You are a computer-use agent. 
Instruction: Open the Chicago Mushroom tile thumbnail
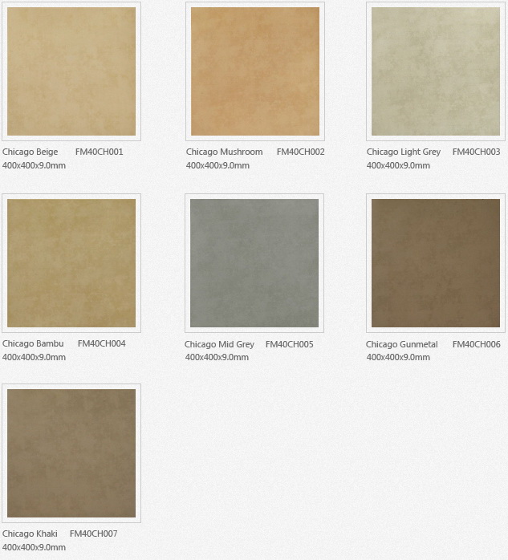pyautogui.click(x=255, y=71)
